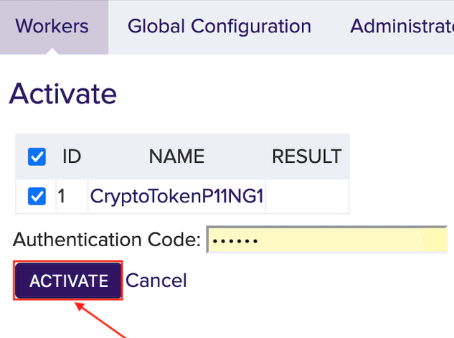Click the Activate page heading
454x338 pixels.
[63, 93]
